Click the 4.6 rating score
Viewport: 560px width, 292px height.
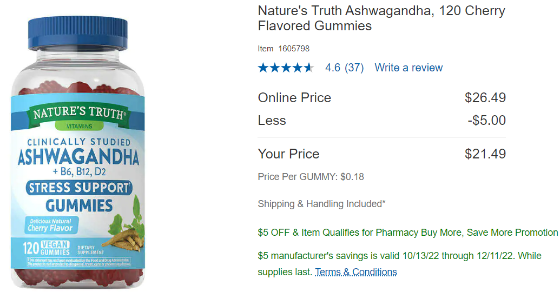(333, 68)
